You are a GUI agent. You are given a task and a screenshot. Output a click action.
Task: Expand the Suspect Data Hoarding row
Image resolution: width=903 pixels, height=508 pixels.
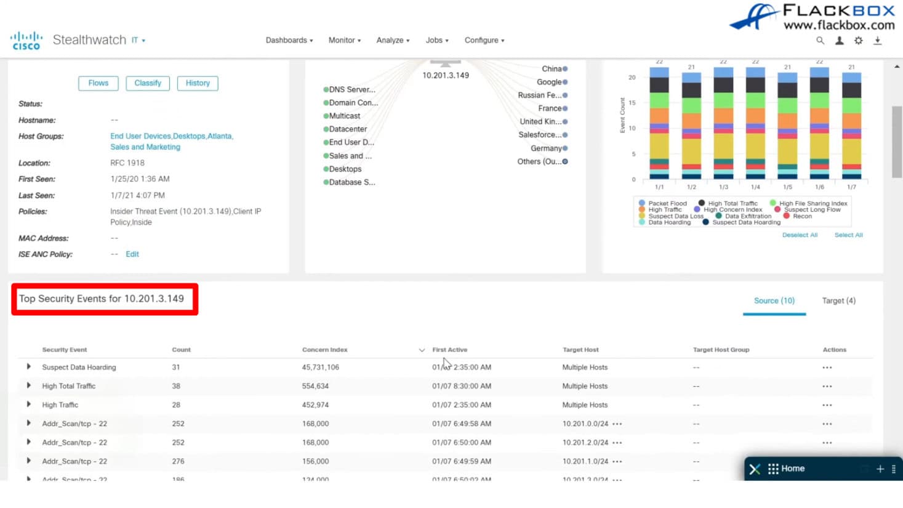tap(28, 367)
